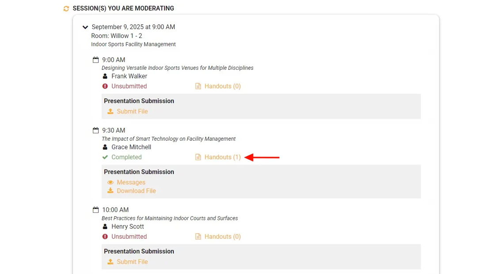
Task: Click the Unsubmitted status for Henry Scott
Action: (129, 236)
